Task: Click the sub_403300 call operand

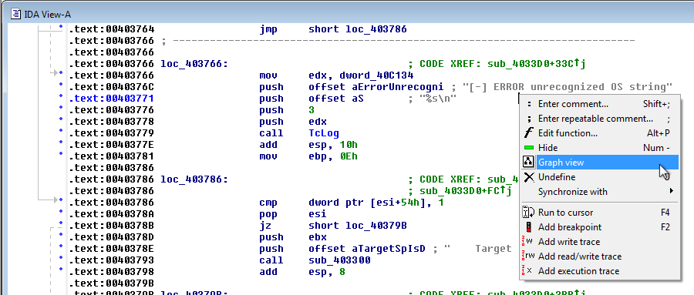Action: point(339,260)
